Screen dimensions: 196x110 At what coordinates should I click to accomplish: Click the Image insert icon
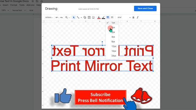[x=93, y=17]
